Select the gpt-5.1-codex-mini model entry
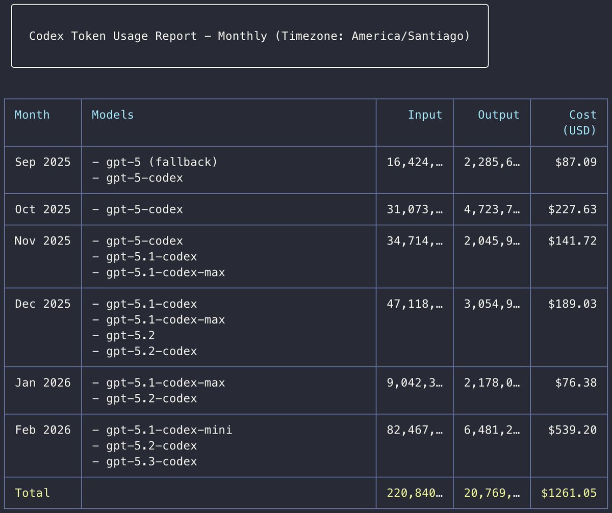Image resolution: width=612 pixels, height=513 pixels. click(x=162, y=430)
